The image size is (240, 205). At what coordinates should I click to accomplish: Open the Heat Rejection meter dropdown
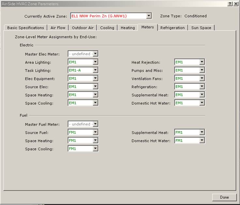pyautogui.click(x=202, y=62)
